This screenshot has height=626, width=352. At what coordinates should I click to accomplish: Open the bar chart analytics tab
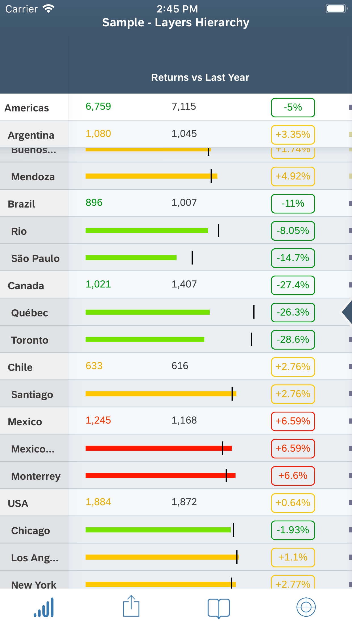(44, 607)
